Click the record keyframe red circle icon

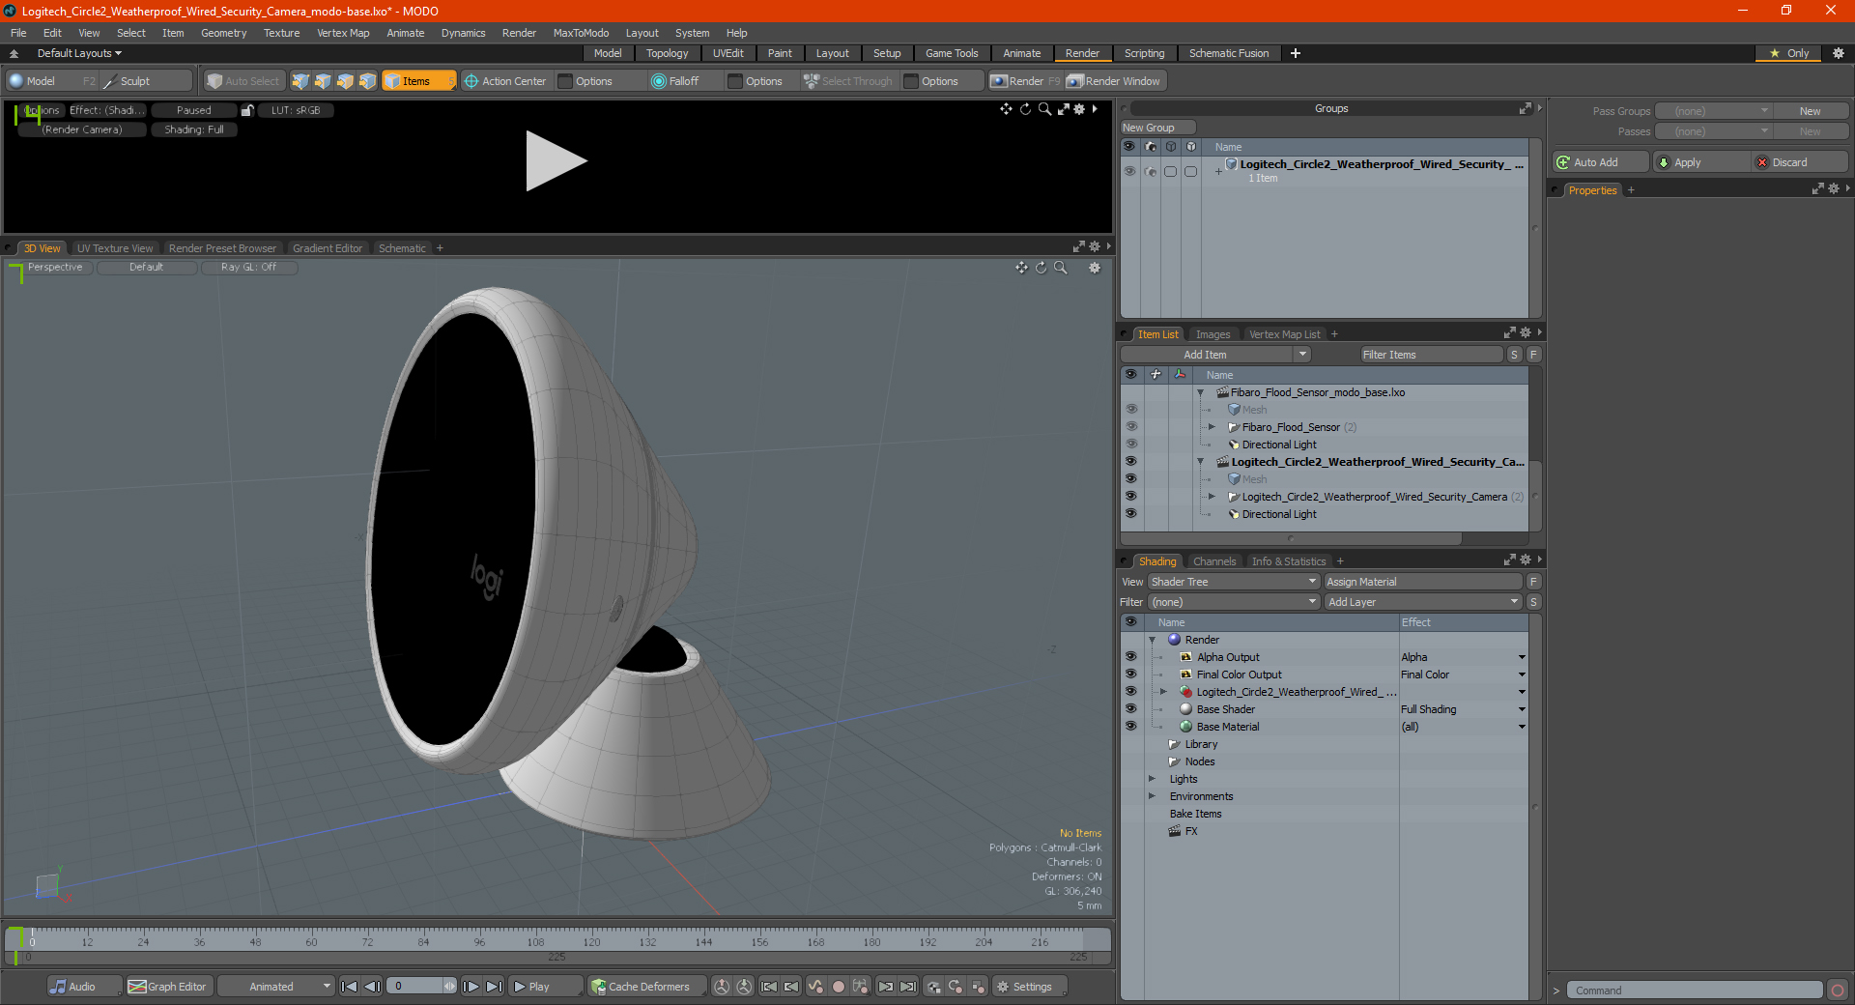click(839, 987)
